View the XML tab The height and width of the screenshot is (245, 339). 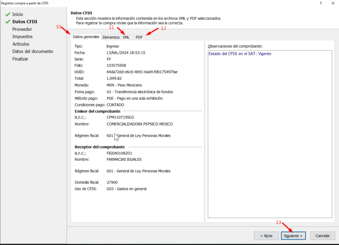pos(126,37)
